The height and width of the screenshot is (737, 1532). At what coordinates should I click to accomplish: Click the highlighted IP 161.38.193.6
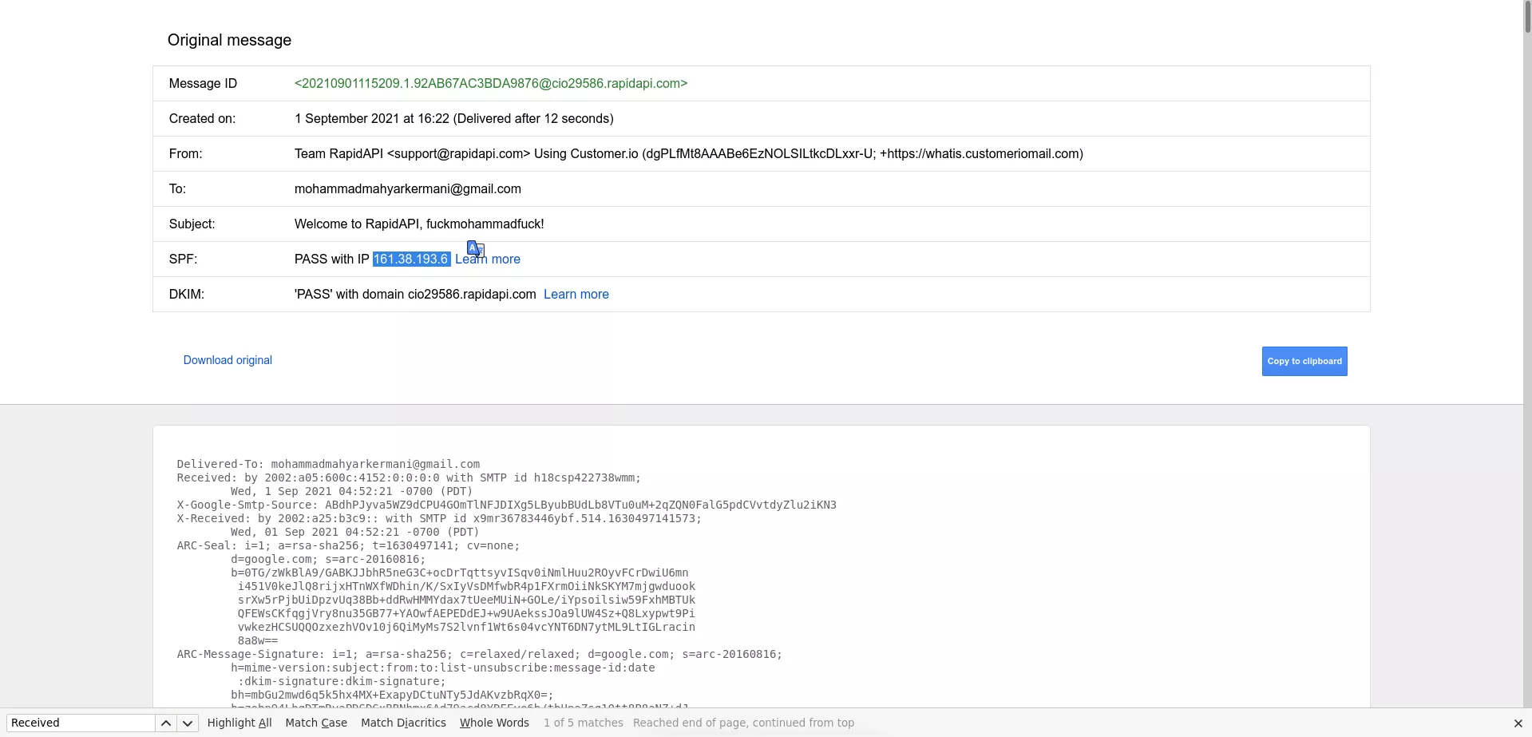411,260
